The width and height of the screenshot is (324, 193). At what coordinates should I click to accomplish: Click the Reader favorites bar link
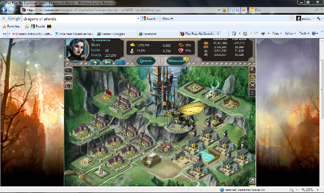(x=38, y=26)
